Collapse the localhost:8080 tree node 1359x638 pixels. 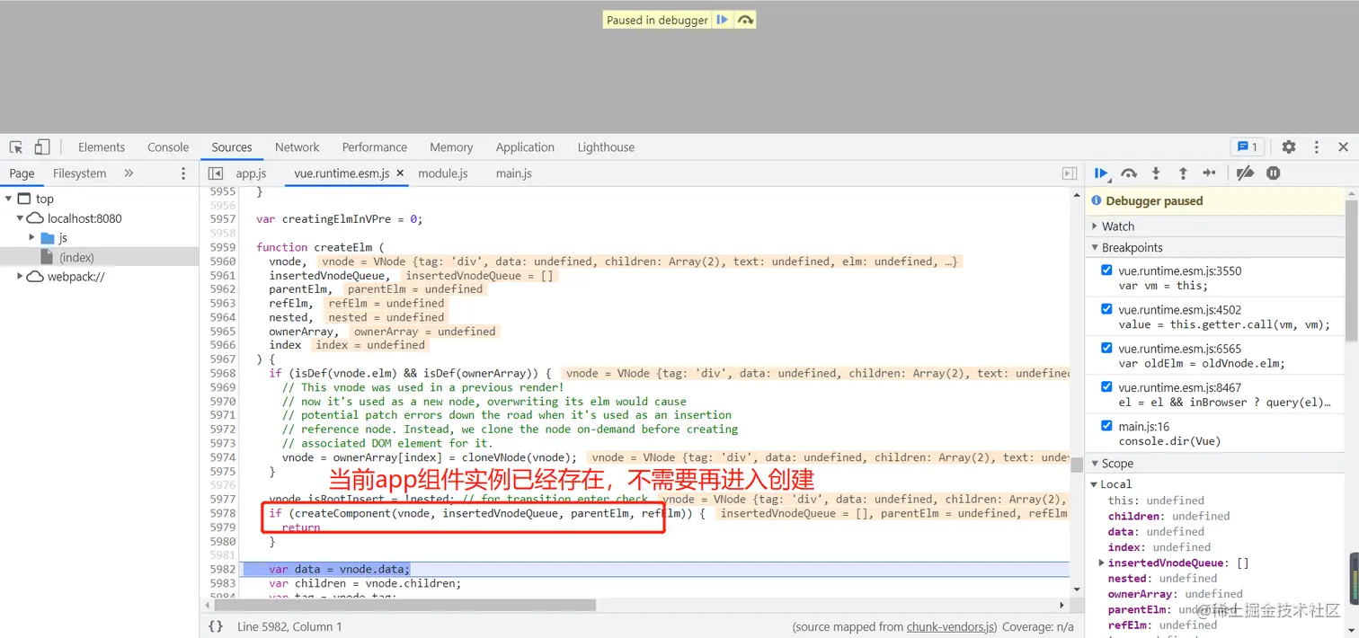[x=20, y=218]
